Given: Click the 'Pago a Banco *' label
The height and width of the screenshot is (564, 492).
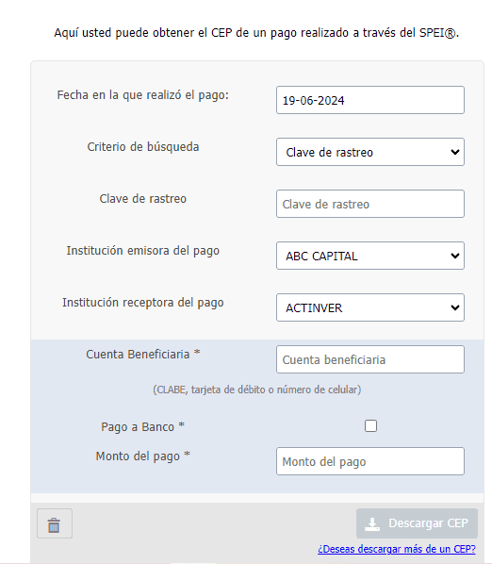Looking at the screenshot, I should click(142, 427).
